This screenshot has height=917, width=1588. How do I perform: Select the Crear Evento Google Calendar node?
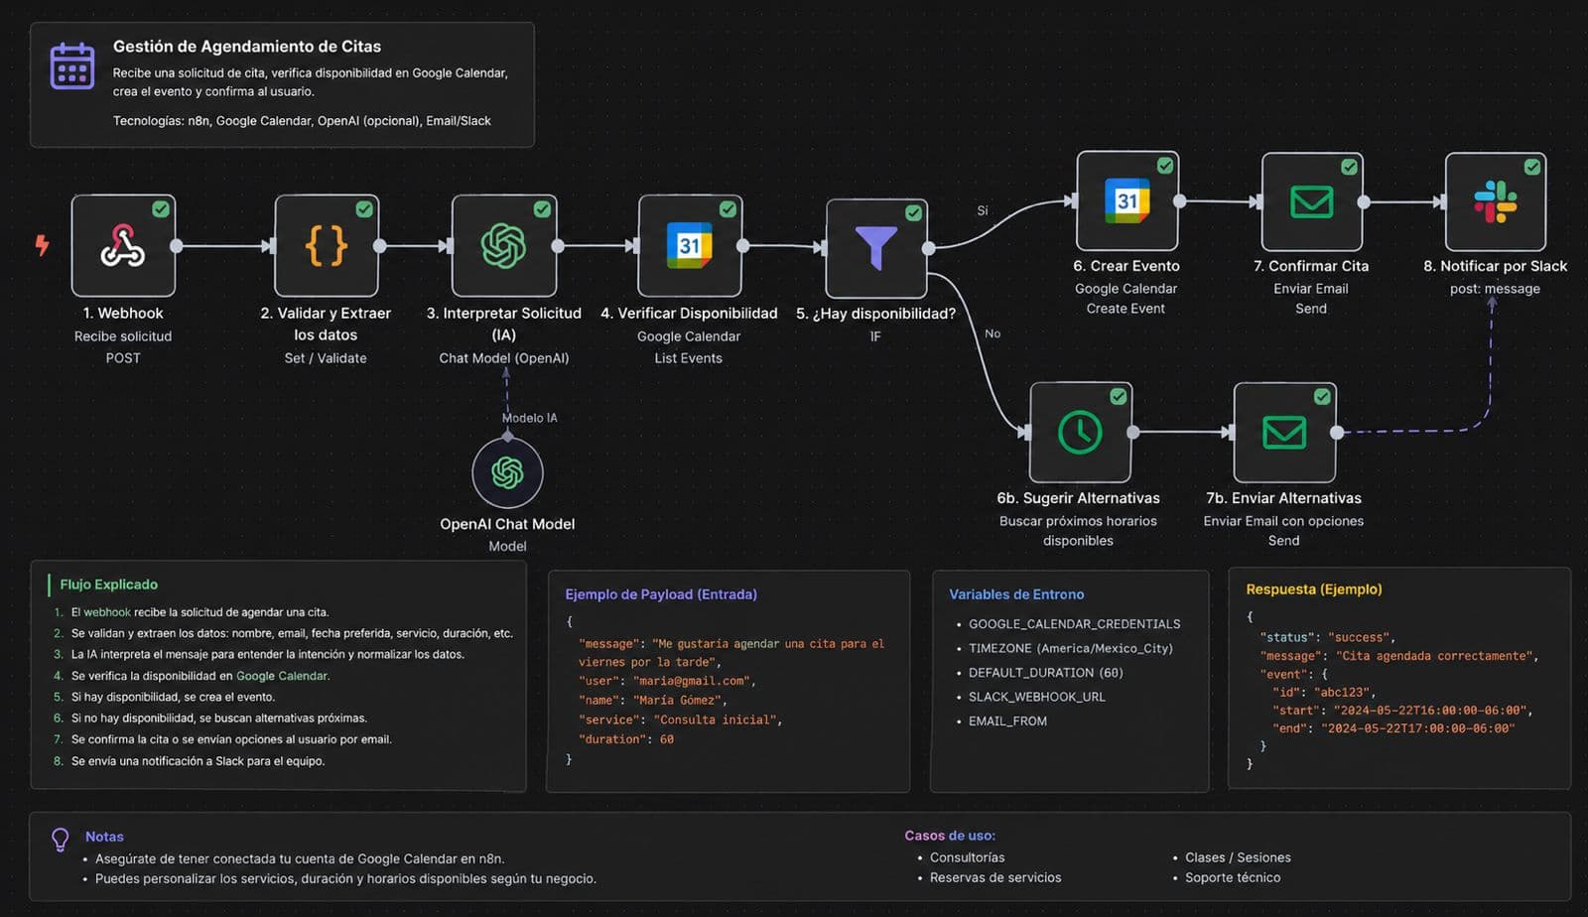1126,200
